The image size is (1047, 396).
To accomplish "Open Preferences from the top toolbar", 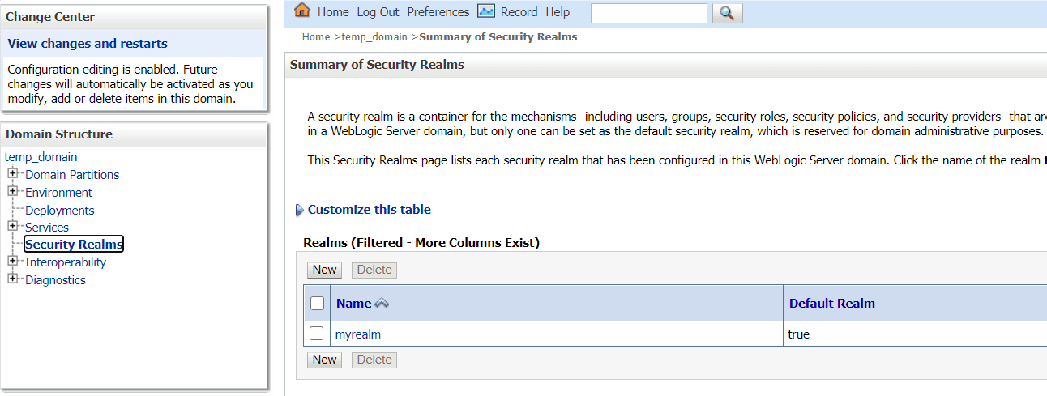I will point(438,12).
